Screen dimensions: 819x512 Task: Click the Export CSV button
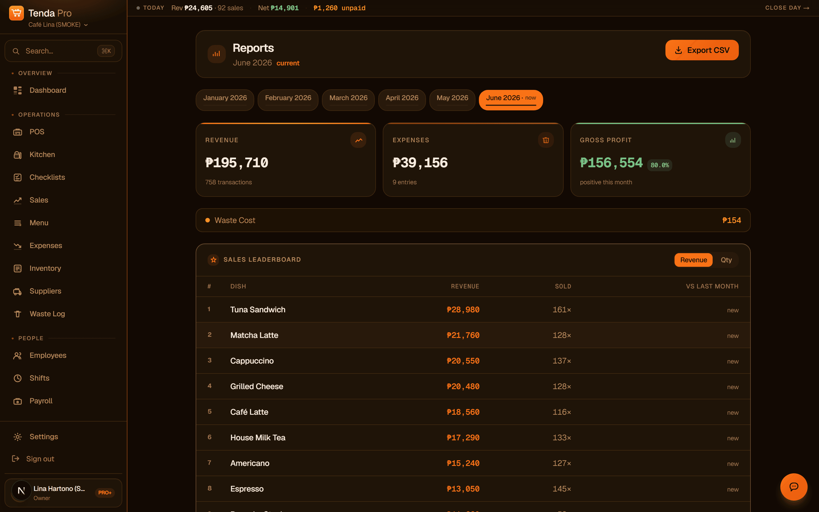[x=702, y=50]
